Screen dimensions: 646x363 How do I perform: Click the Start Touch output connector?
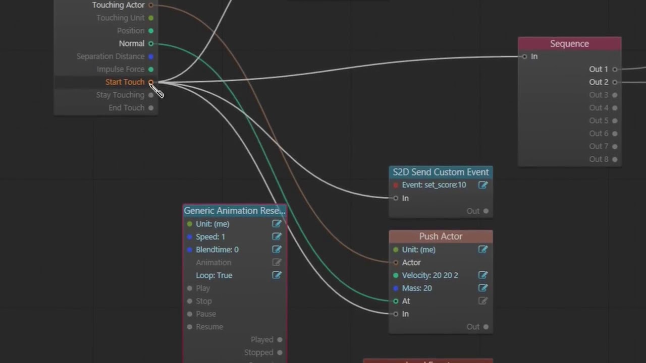point(151,82)
